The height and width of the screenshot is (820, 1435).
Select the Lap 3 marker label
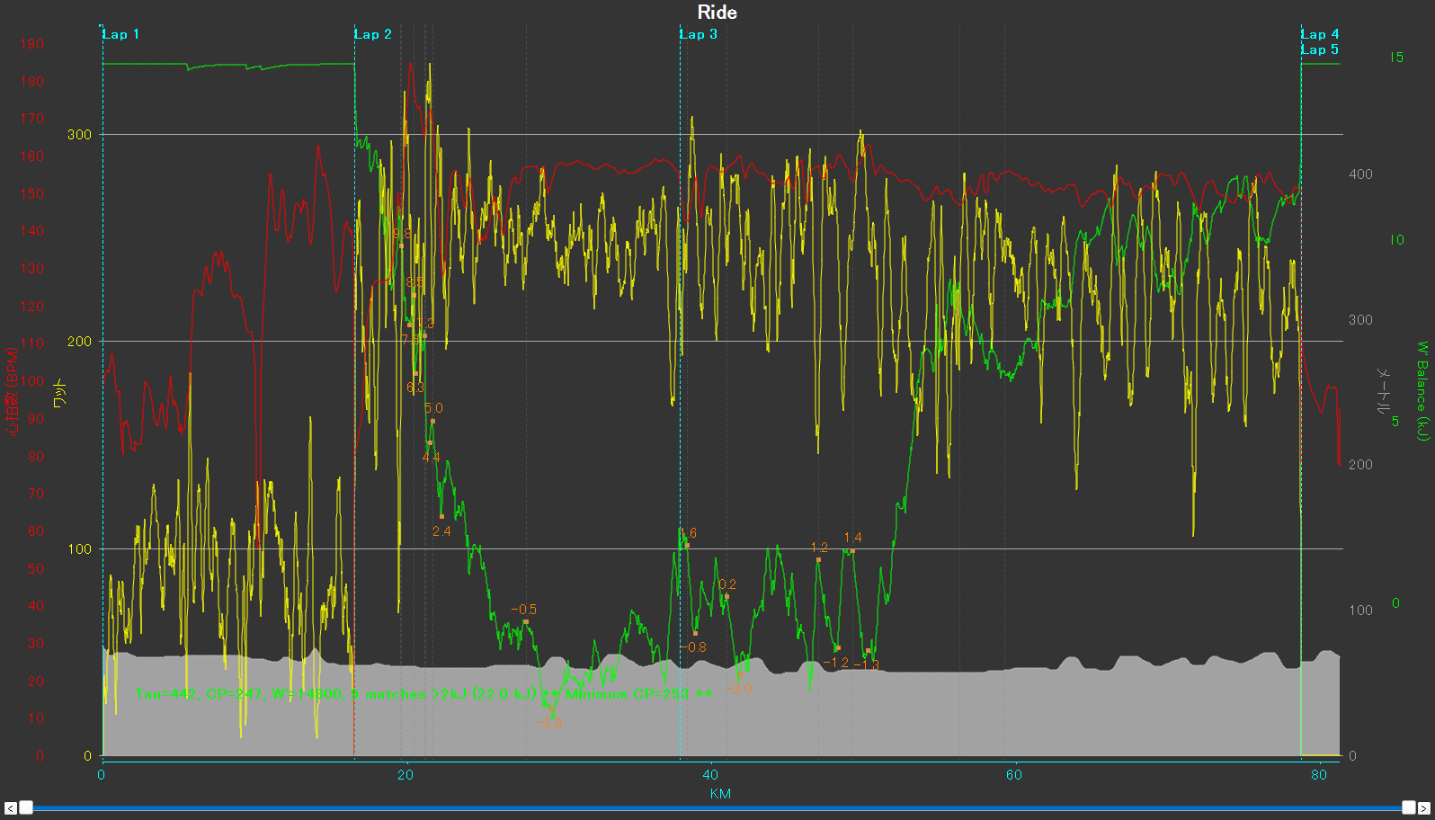coord(699,34)
